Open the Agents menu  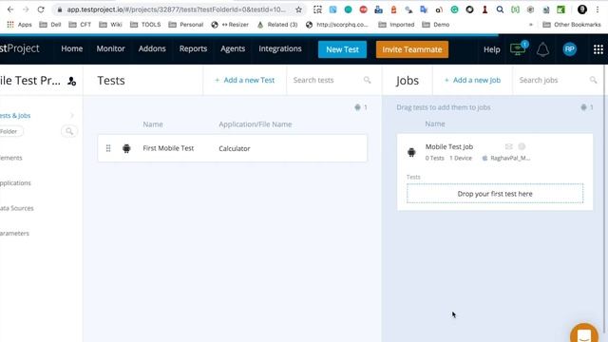point(233,48)
